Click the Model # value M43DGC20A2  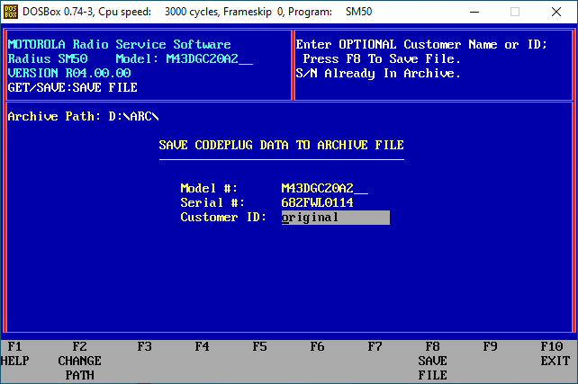click(324, 189)
